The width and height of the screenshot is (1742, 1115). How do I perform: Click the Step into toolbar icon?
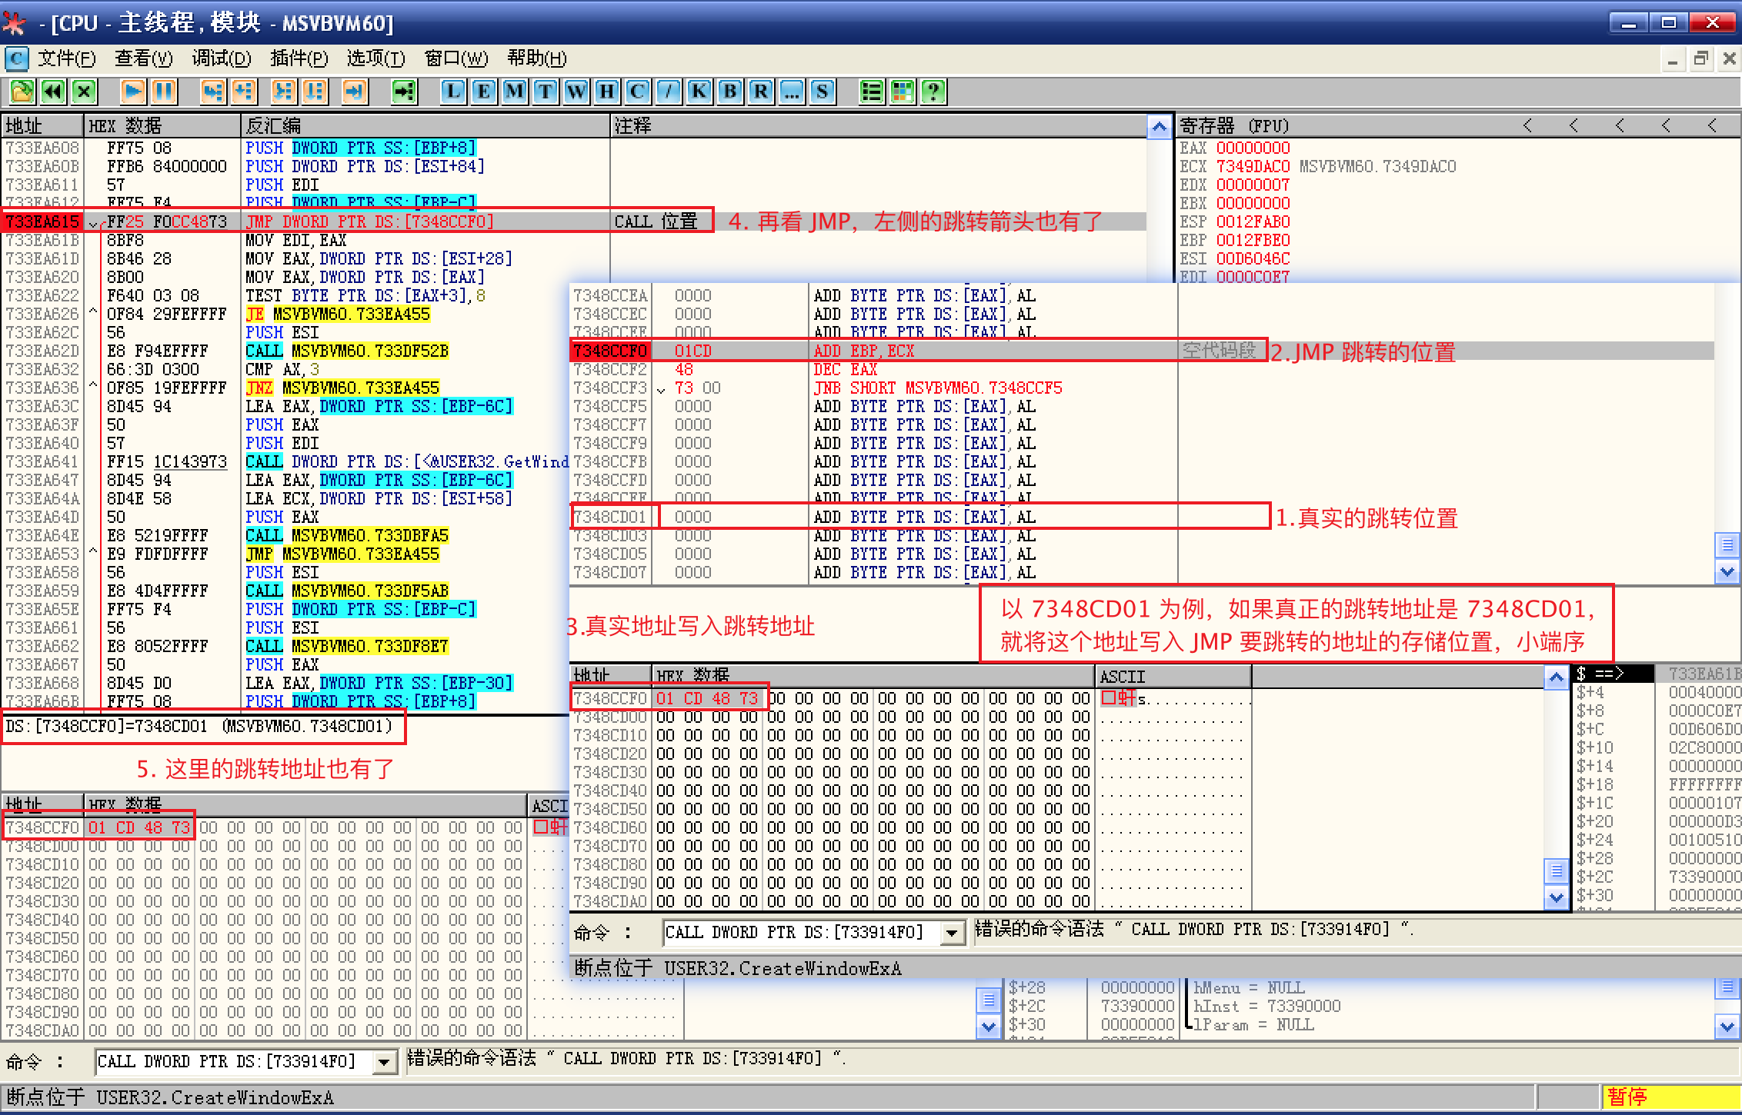(x=212, y=92)
